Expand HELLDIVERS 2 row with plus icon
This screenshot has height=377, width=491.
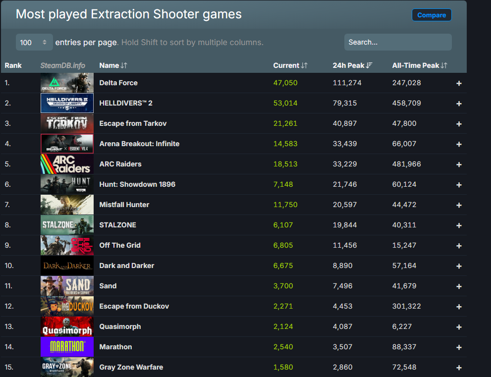459,104
